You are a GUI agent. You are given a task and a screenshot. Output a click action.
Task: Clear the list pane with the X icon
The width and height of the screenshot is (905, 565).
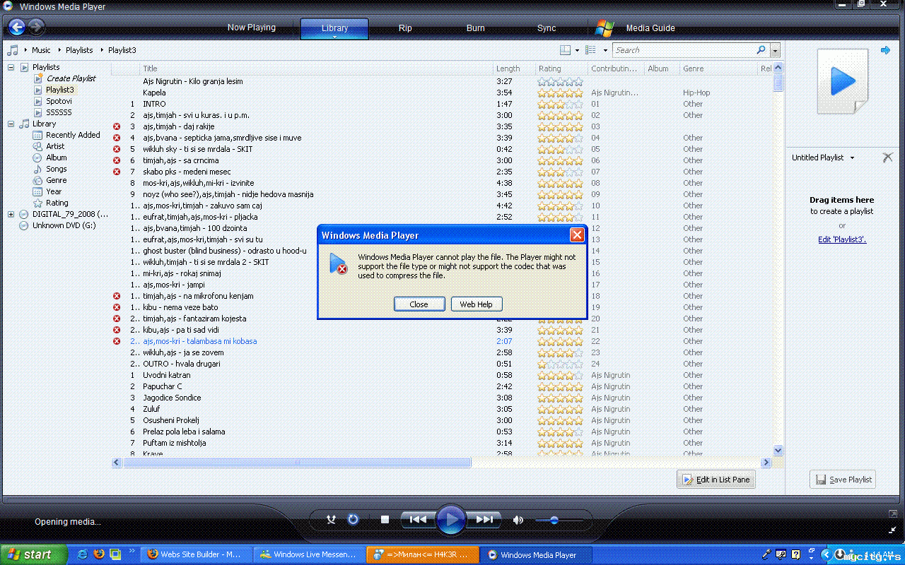pos(887,157)
